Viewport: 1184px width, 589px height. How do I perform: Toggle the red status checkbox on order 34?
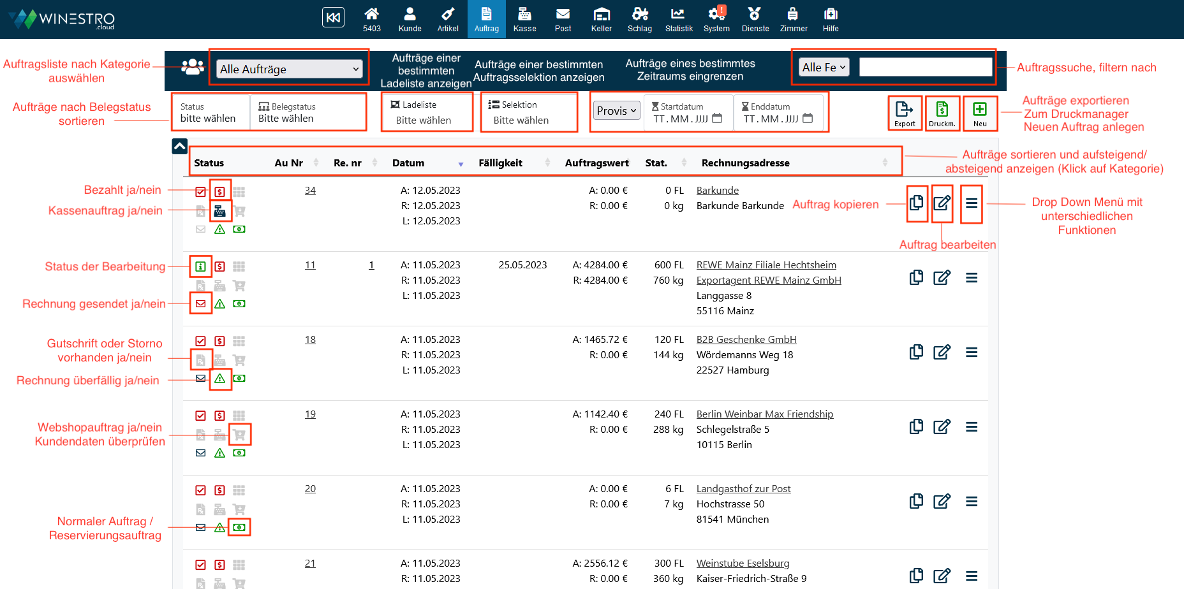(x=200, y=192)
